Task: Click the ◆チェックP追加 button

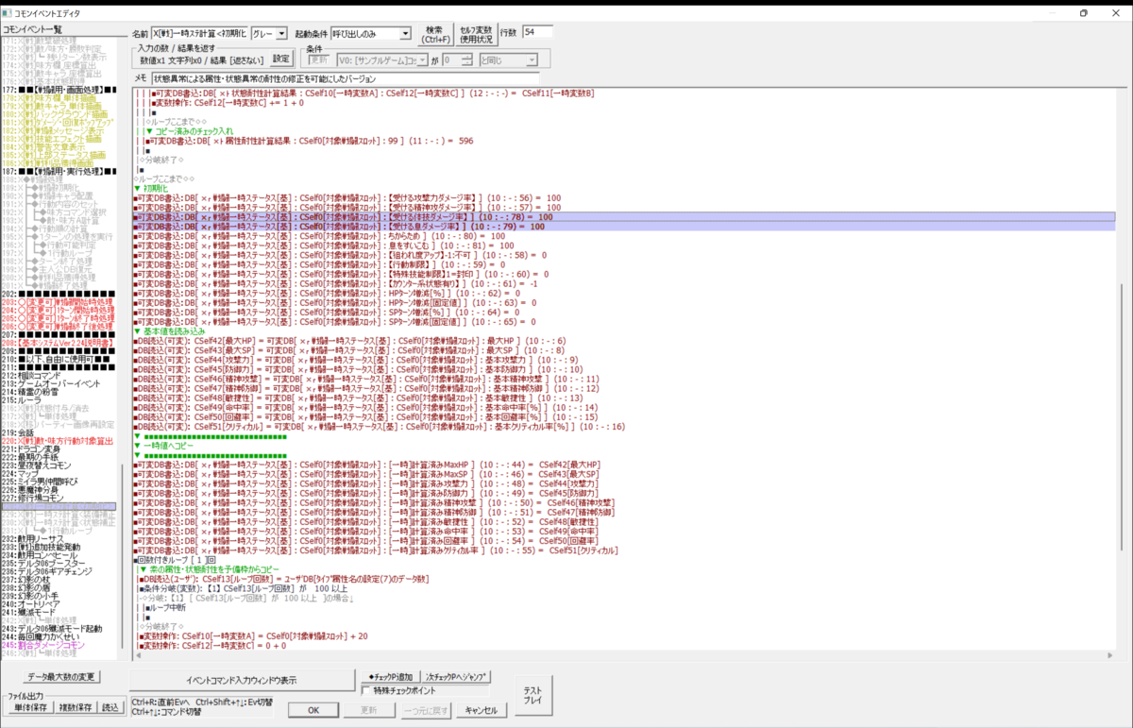Action: click(390, 677)
